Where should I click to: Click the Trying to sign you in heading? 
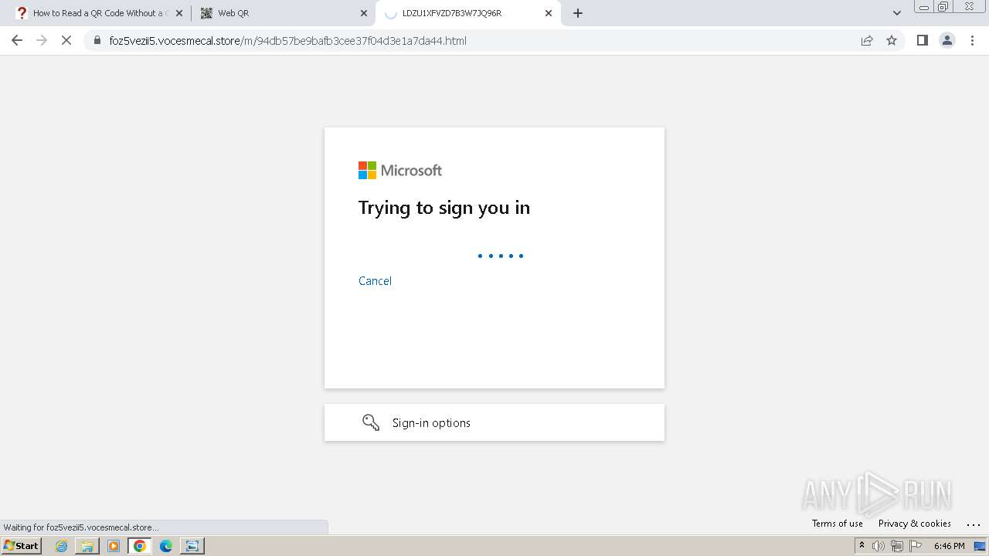click(x=444, y=208)
